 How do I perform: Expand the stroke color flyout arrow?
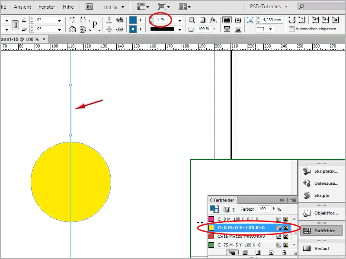click(x=141, y=29)
